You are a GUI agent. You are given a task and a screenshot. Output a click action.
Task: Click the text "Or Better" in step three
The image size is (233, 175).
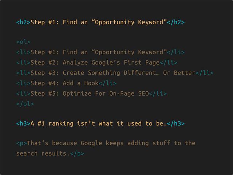pos(179,73)
